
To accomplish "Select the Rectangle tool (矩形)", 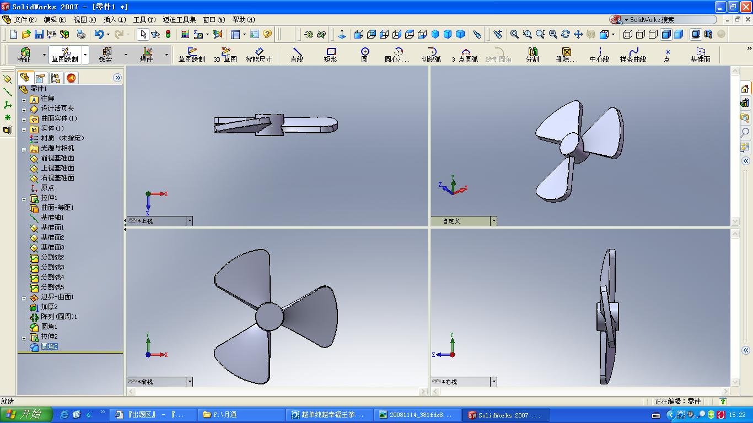I will point(331,55).
